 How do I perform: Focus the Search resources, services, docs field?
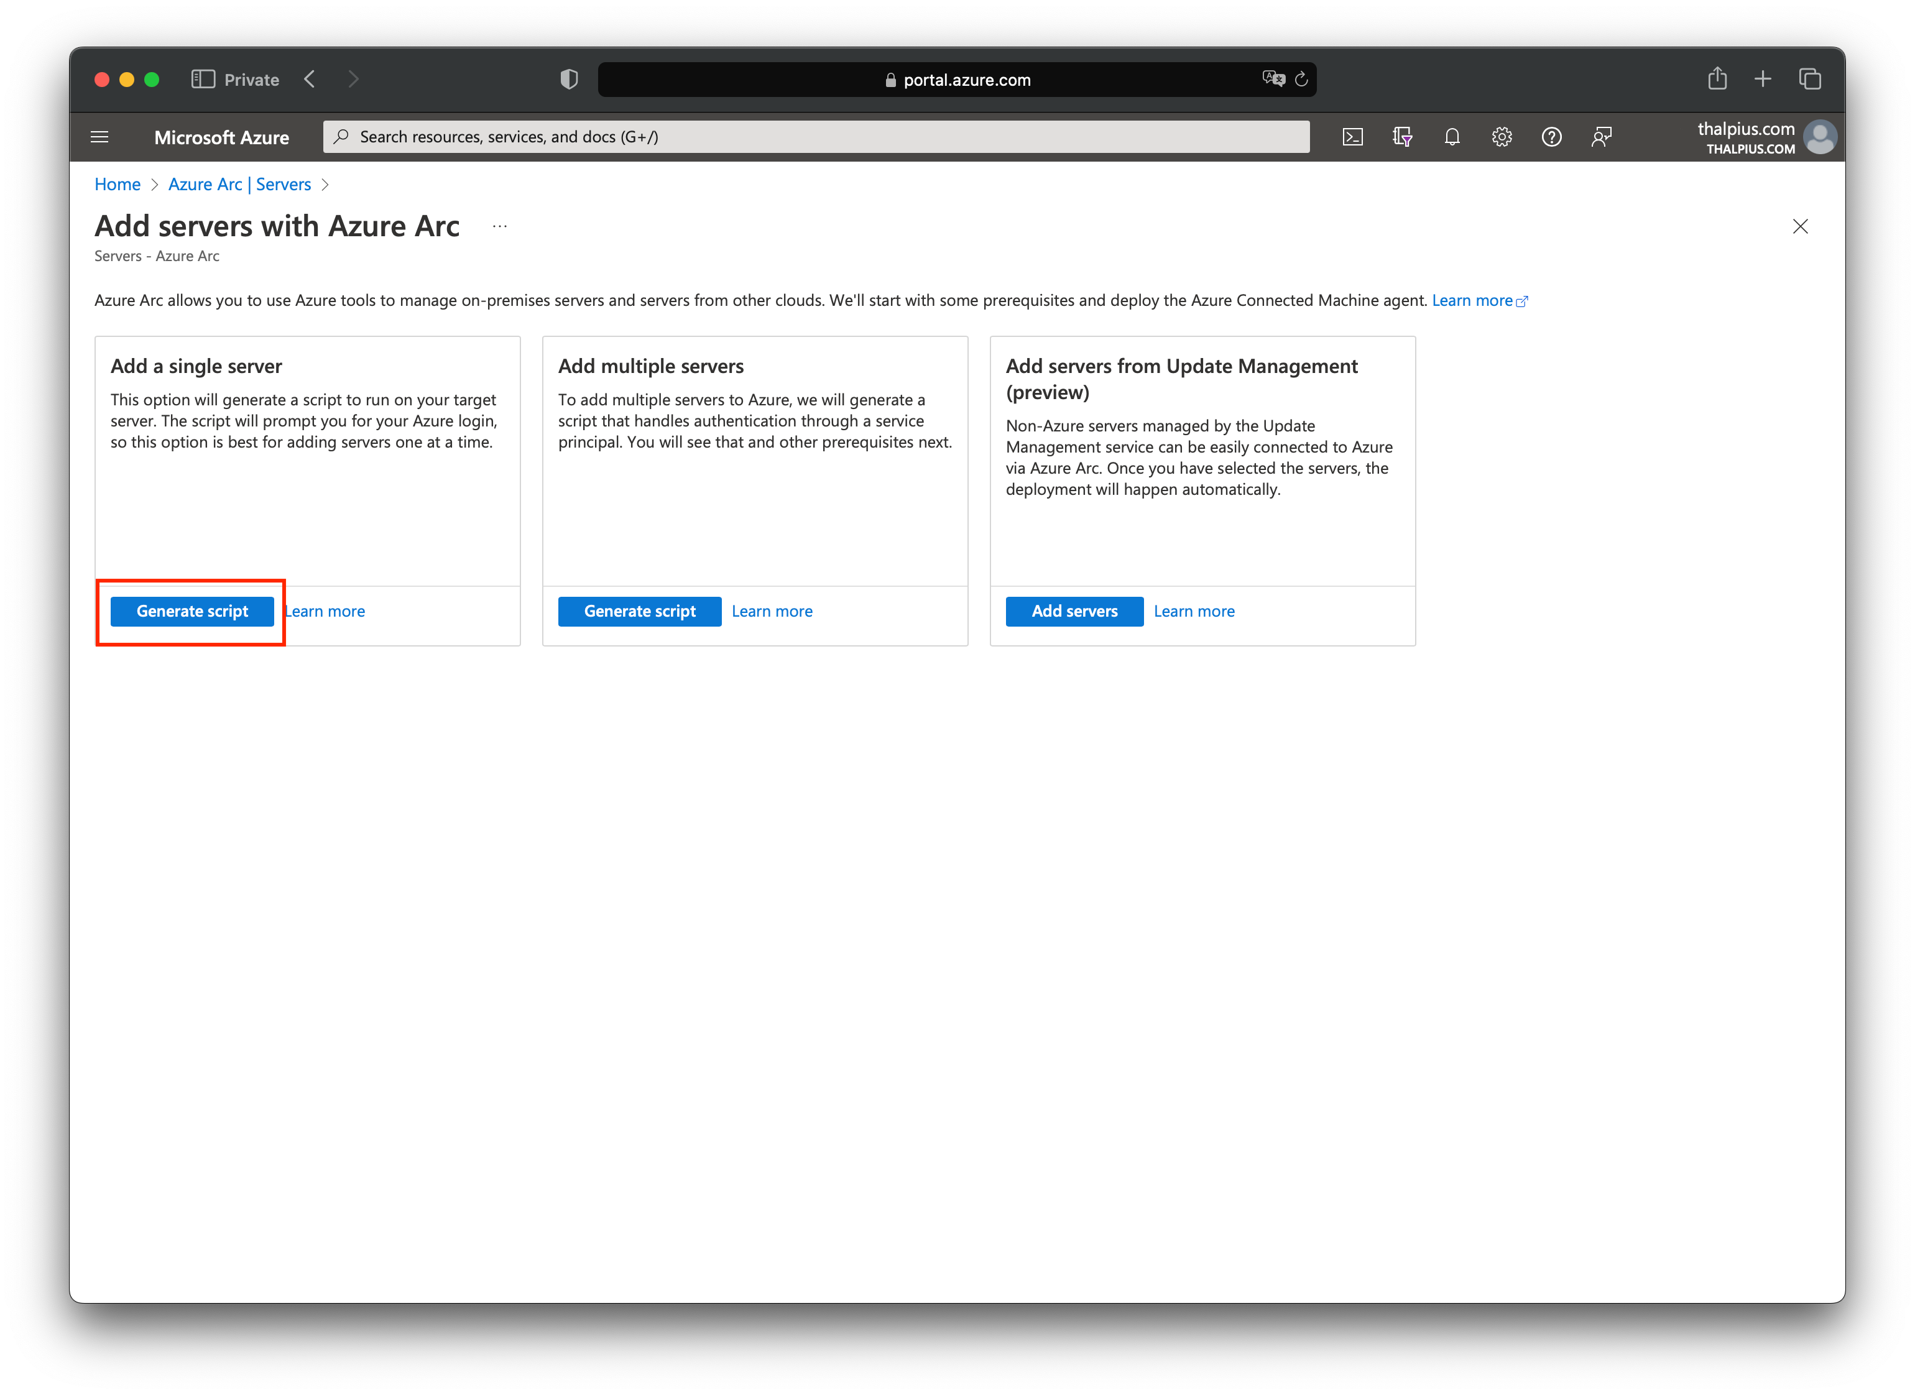[x=816, y=137]
